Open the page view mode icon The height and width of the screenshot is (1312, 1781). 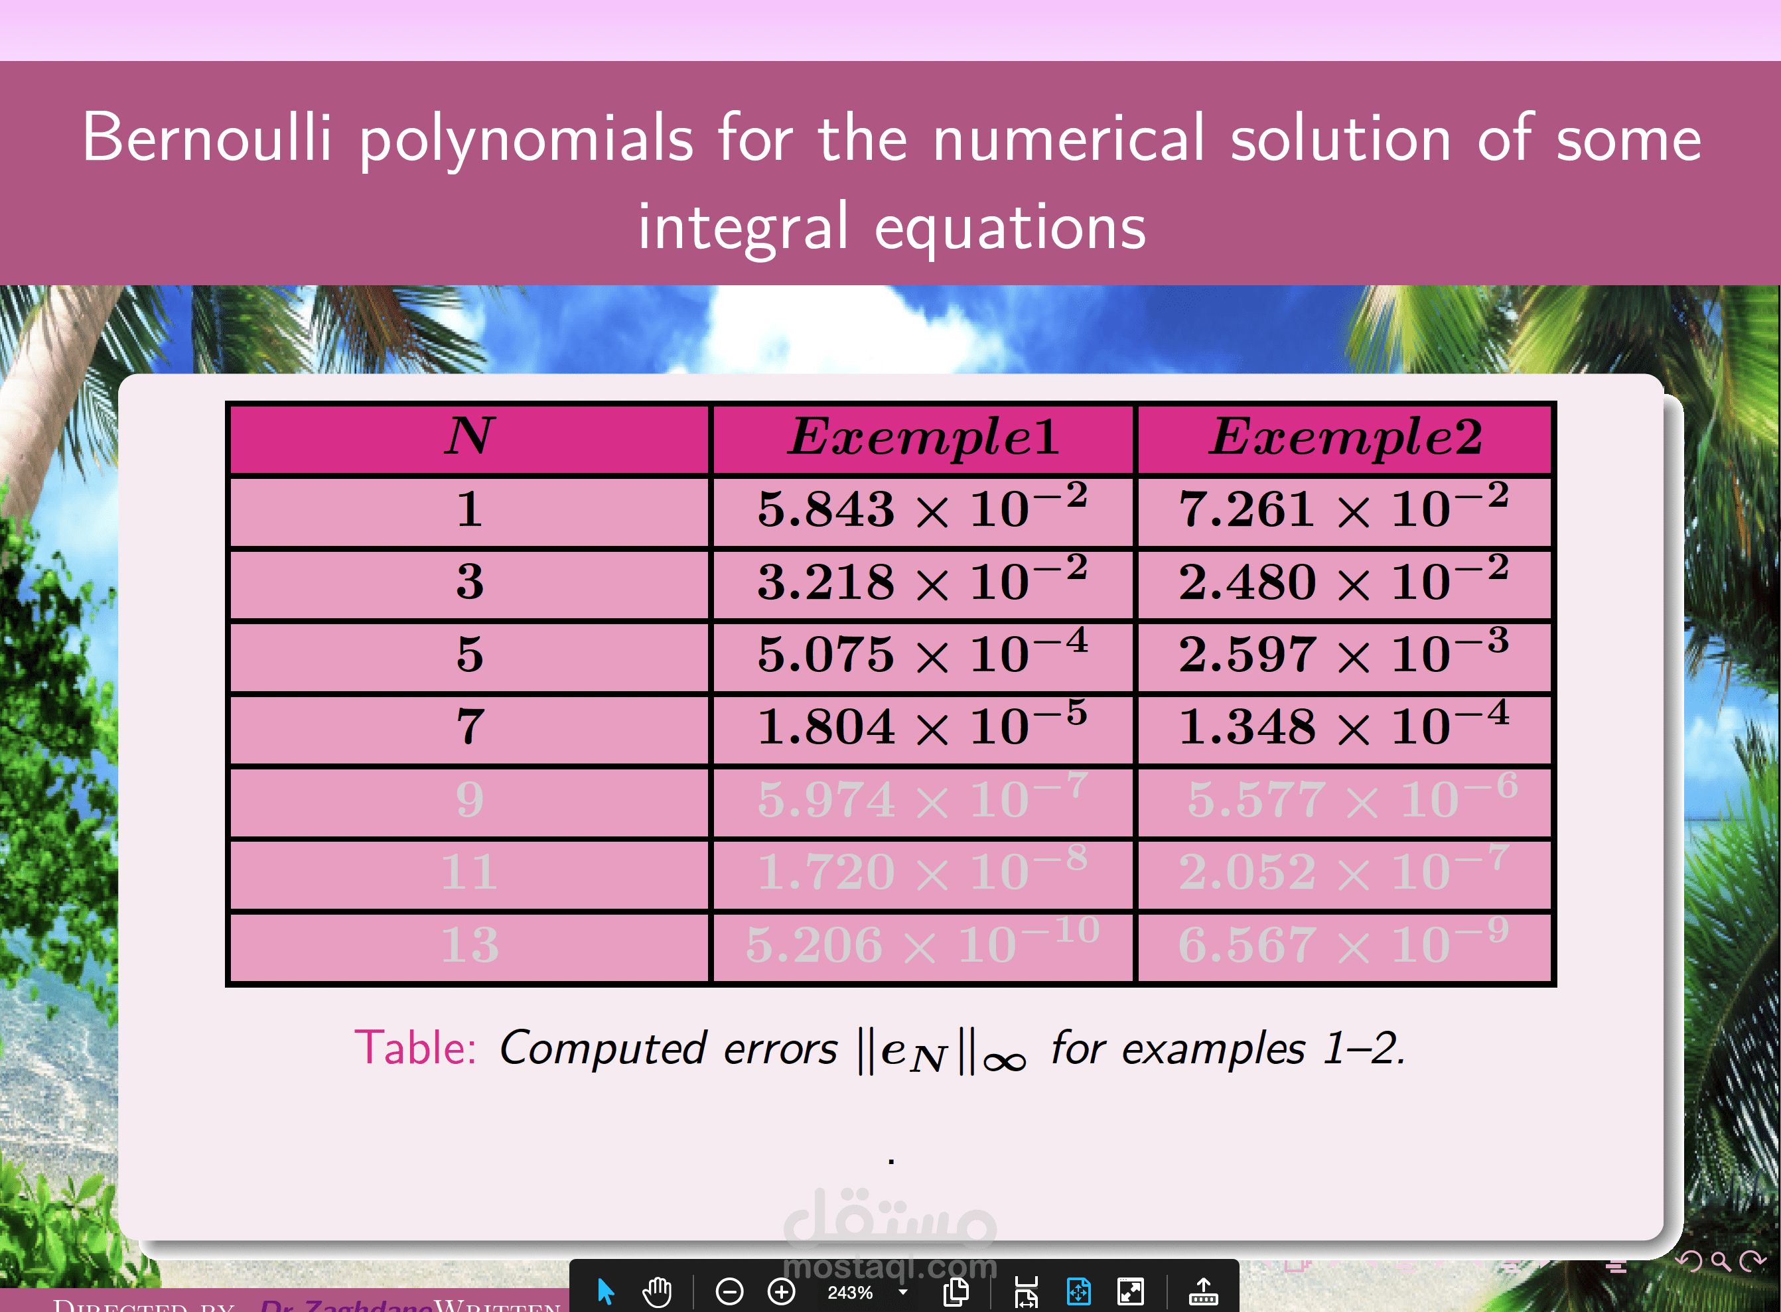tap(956, 1291)
